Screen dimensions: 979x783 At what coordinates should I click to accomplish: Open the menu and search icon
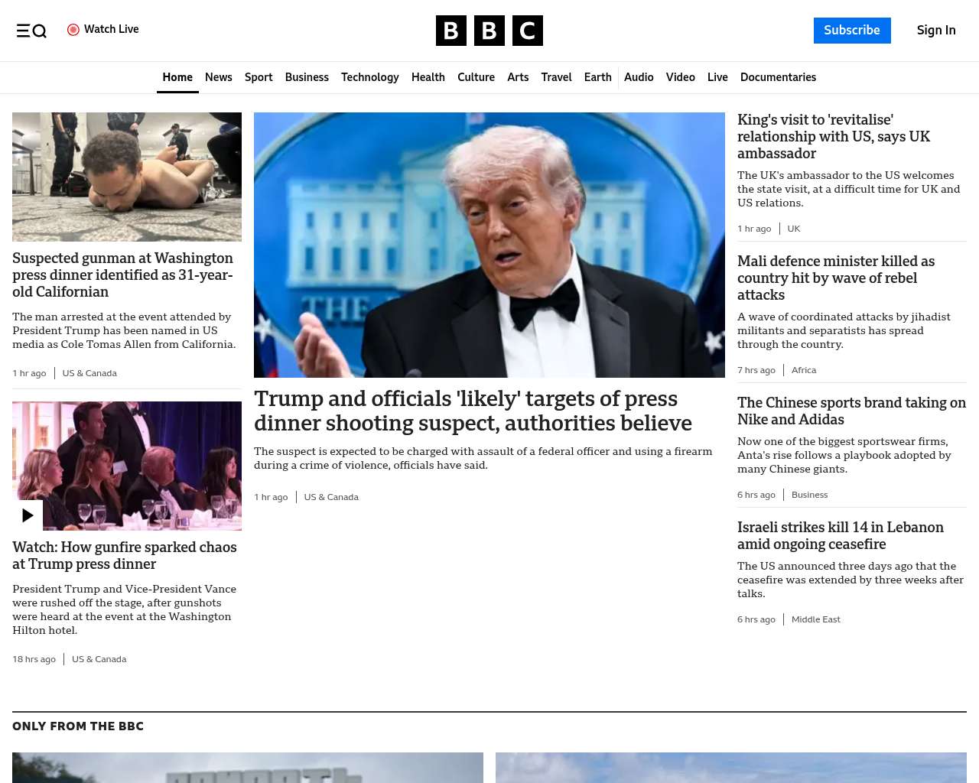pyautogui.click(x=31, y=31)
